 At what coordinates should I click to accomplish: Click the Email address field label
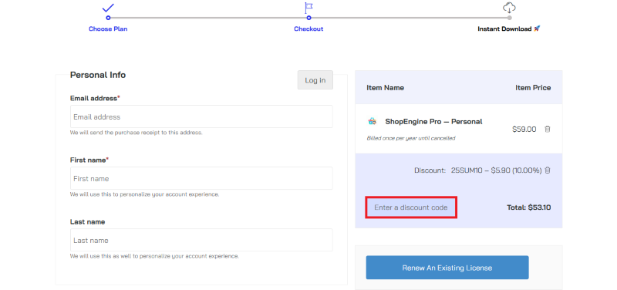tap(95, 98)
